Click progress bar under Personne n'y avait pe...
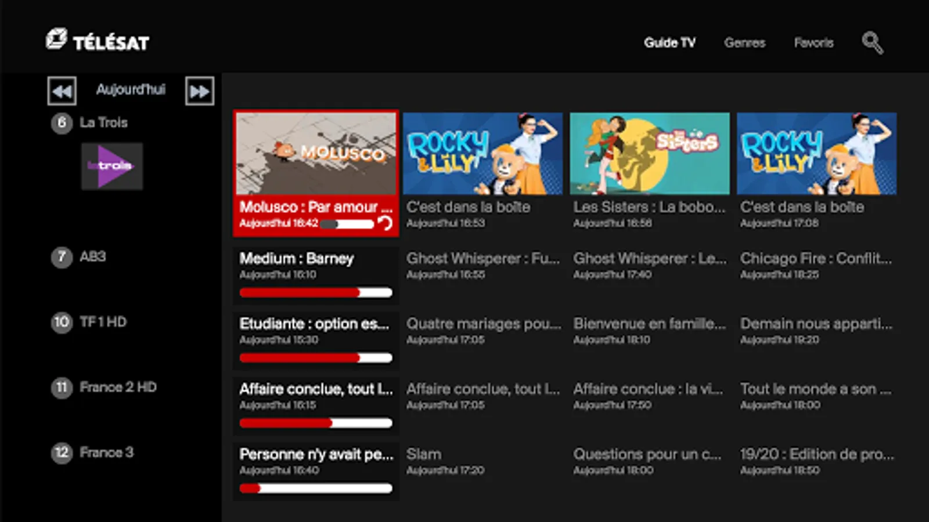This screenshot has width=929, height=522. pyautogui.click(x=316, y=488)
